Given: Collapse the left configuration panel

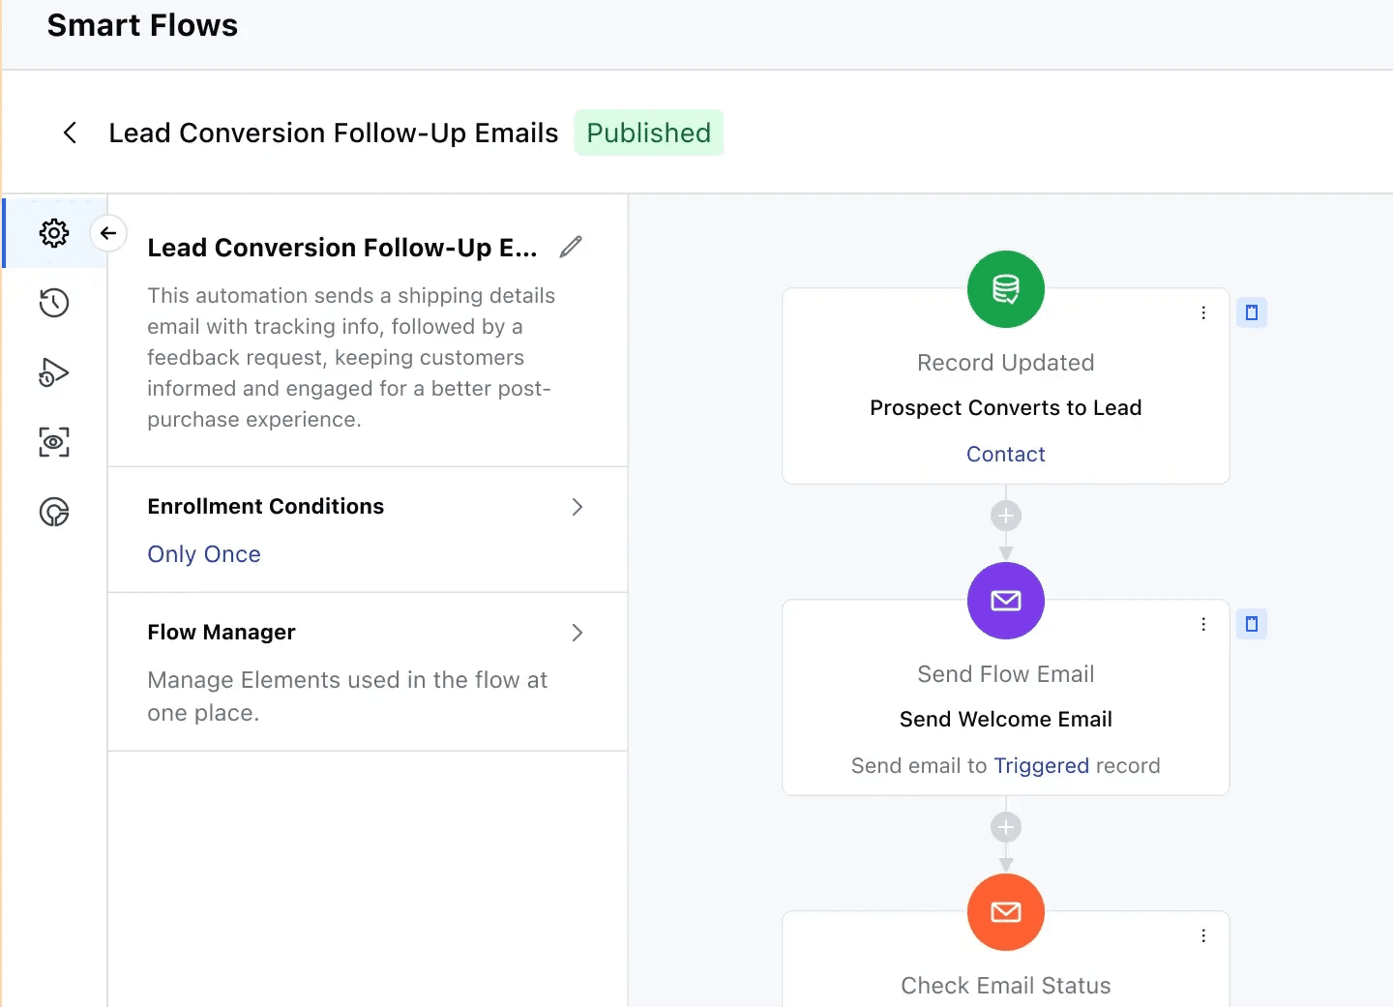Looking at the screenshot, I should pyautogui.click(x=107, y=233).
